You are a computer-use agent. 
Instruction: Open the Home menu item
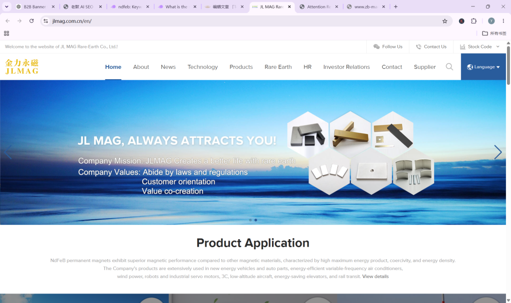(113, 67)
